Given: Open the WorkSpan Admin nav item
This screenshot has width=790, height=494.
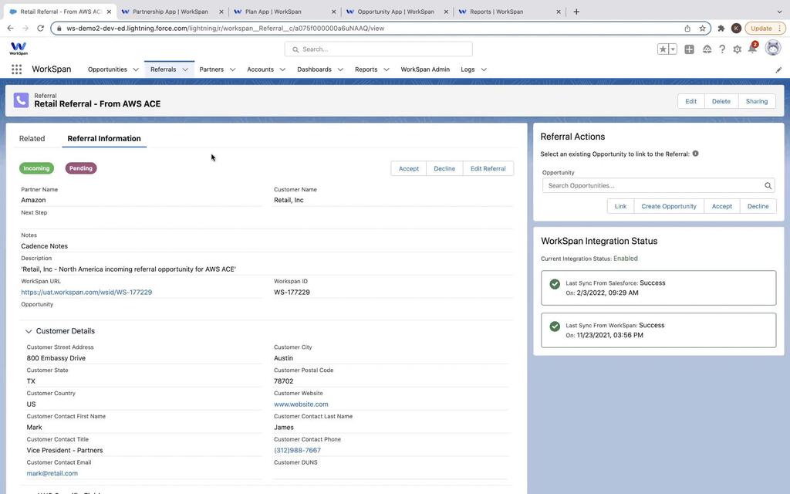Looking at the screenshot, I should [425, 69].
